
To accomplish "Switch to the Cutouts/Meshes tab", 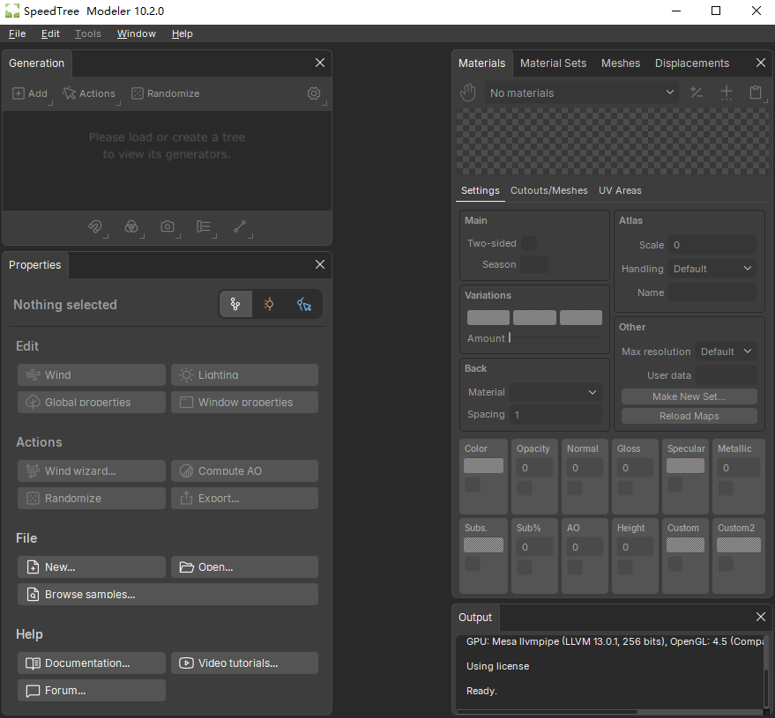I will (548, 190).
